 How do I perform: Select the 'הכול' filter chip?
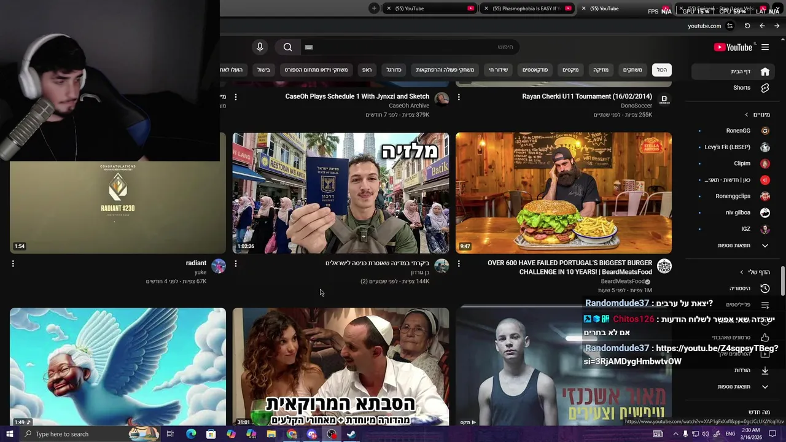coord(662,70)
